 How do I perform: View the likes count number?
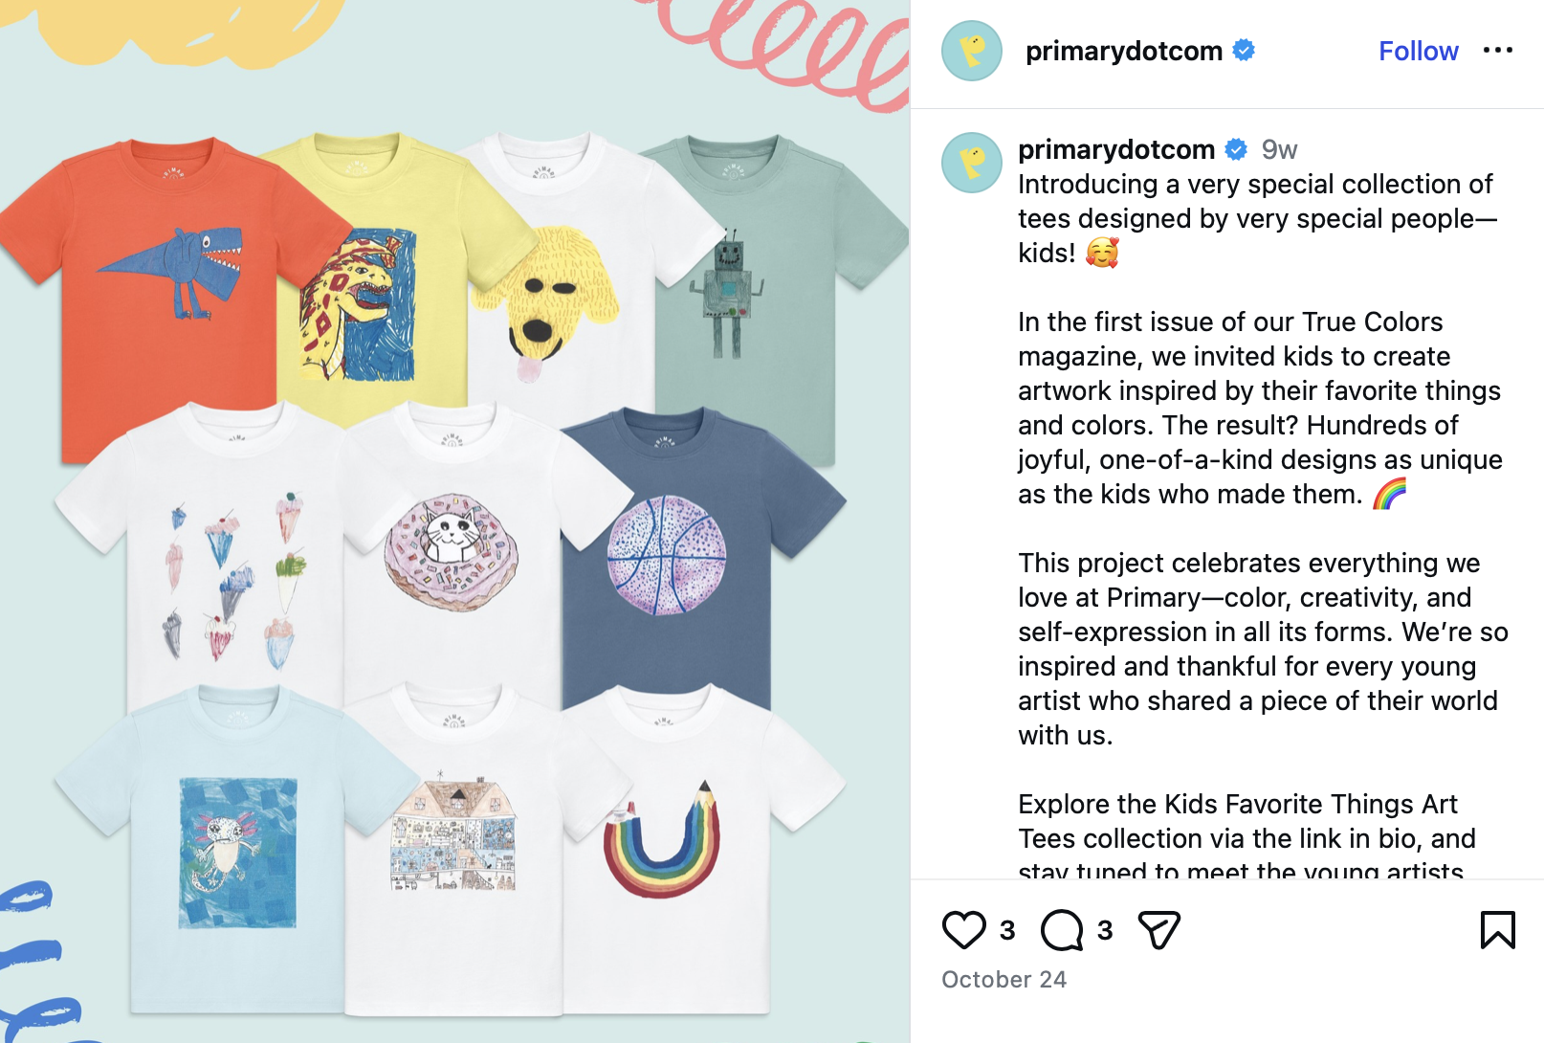pyautogui.click(x=1007, y=930)
